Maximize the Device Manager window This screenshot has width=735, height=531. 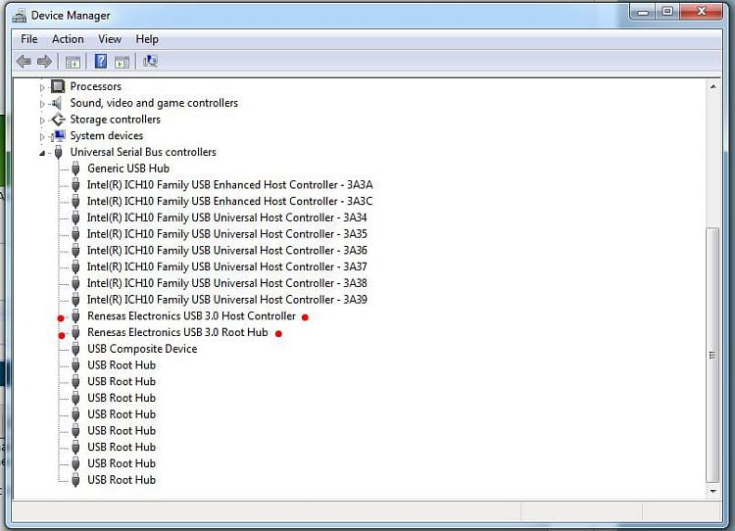click(667, 12)
